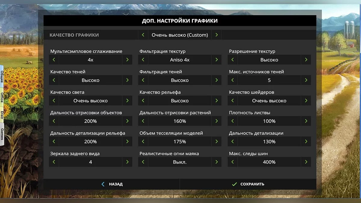Raise shader quality next option

tap(307, 100)
